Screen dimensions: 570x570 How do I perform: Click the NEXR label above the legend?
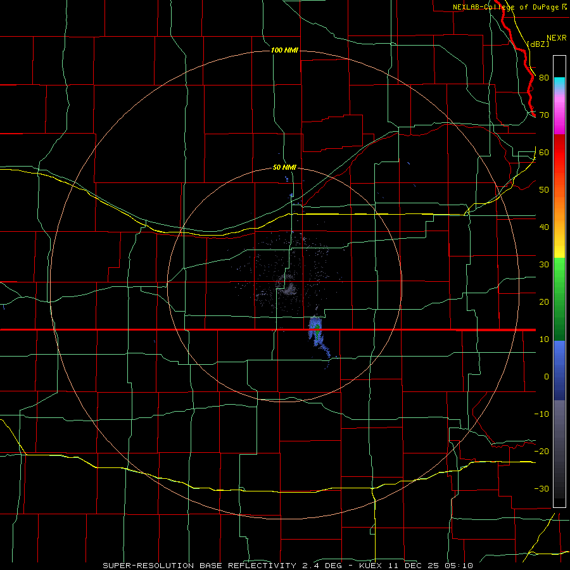[x=556, y=38]
